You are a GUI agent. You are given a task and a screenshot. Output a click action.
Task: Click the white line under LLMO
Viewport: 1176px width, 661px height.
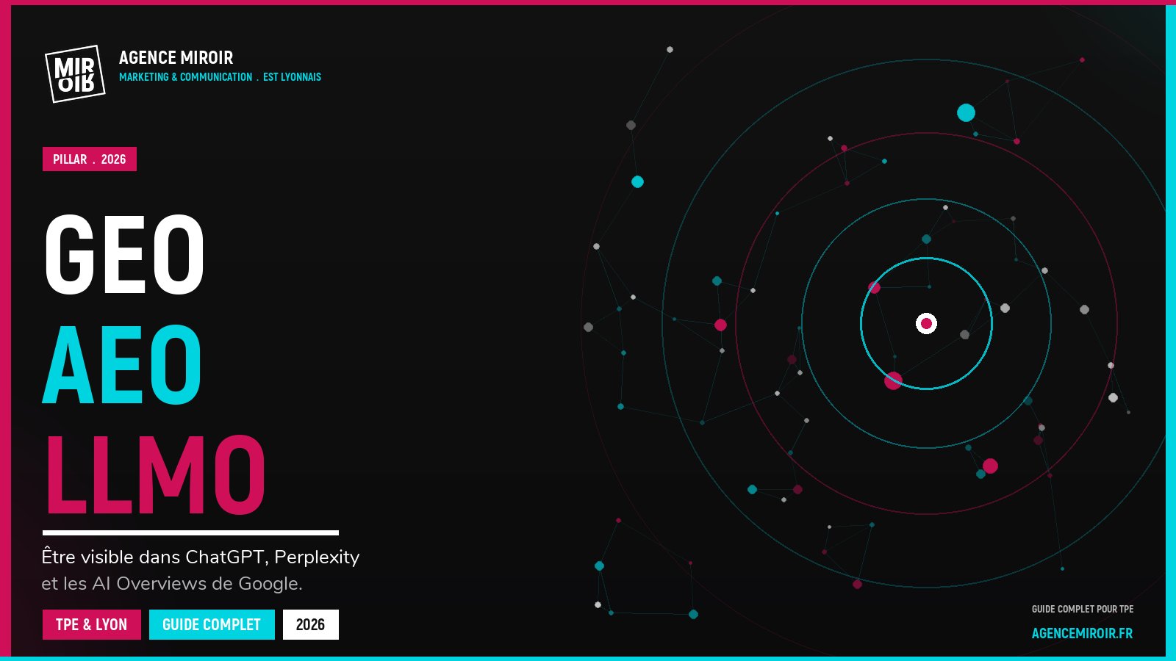(x=190, y=532)
